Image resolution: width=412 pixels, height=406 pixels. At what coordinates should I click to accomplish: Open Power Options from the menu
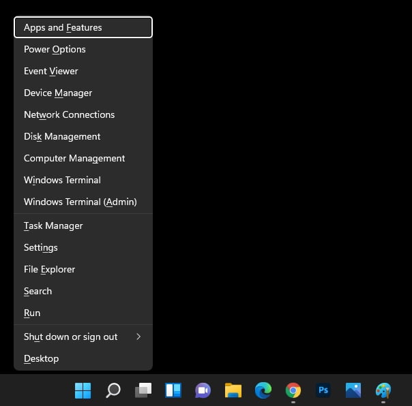click(83, 49)
